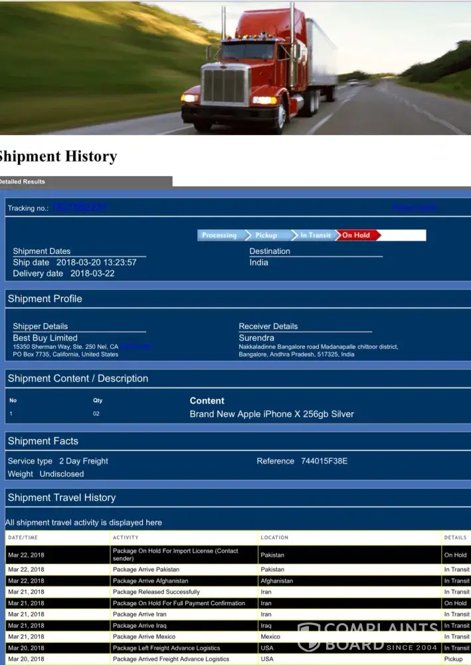Click the On Hold detail in Import License row
This screenshot has height=665, width=471.
[455, 555]
